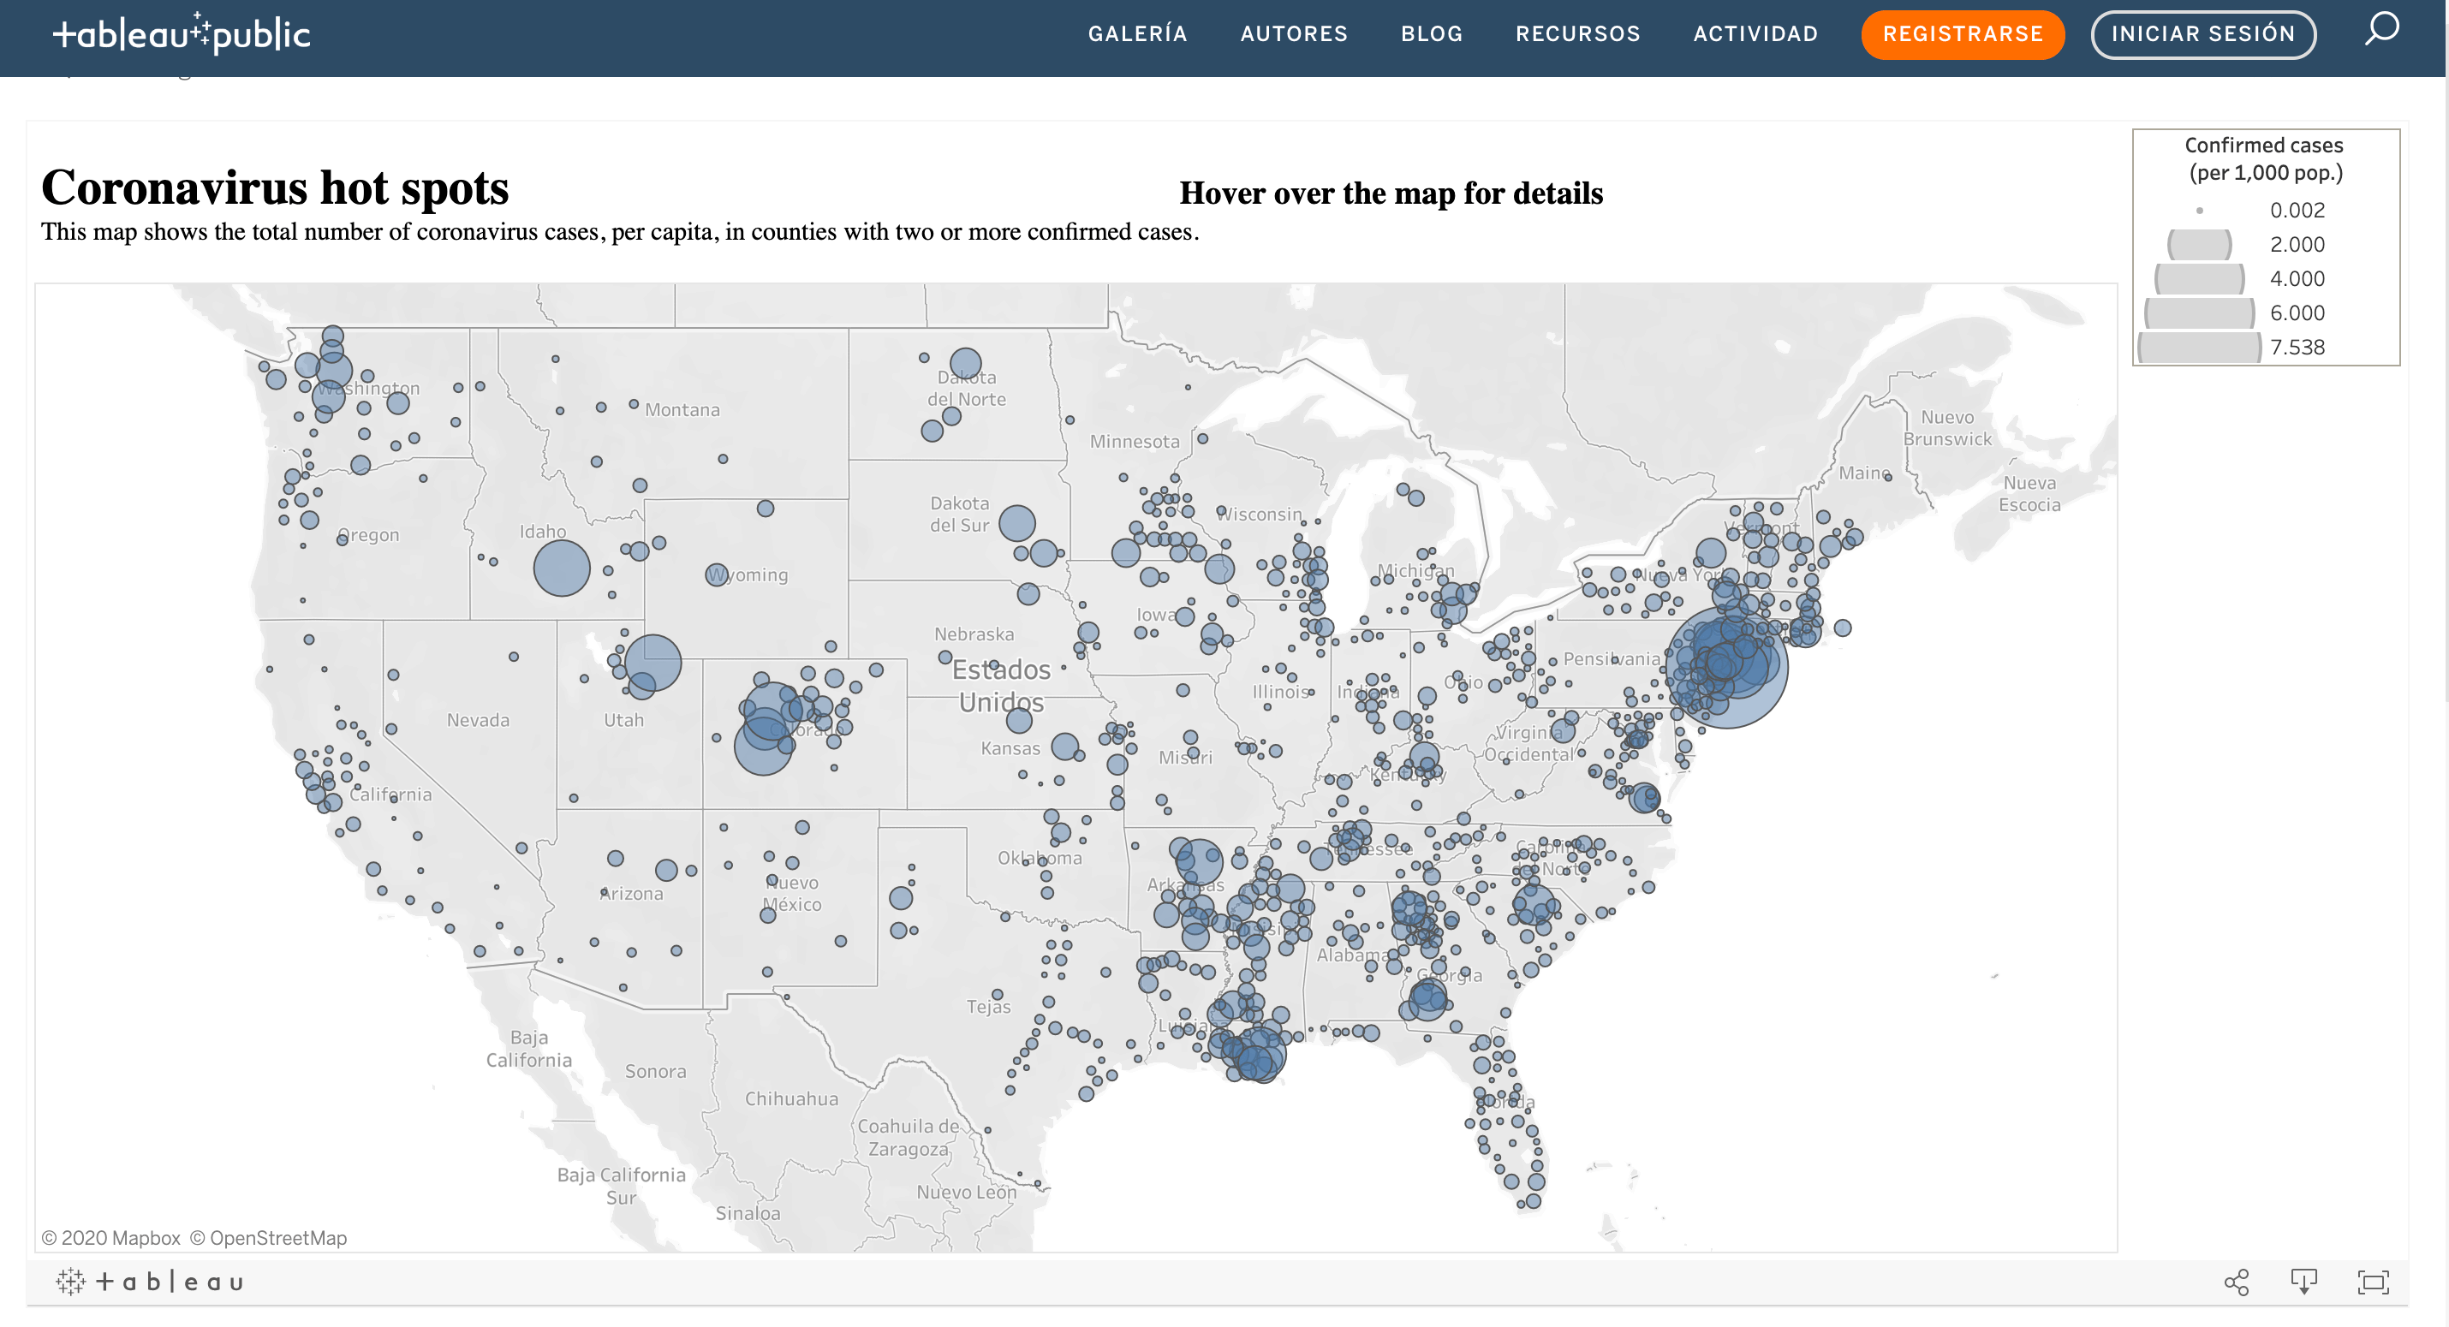Open the AUTORES menu item
The width and height of the screenshot is (2449, 1327).
pos(1294,34)
